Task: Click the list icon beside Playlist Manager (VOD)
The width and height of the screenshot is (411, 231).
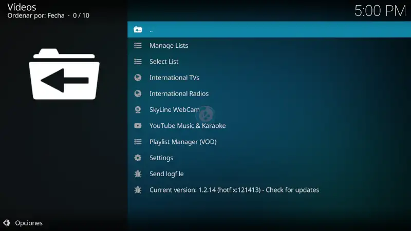Action: coord(138,142)
